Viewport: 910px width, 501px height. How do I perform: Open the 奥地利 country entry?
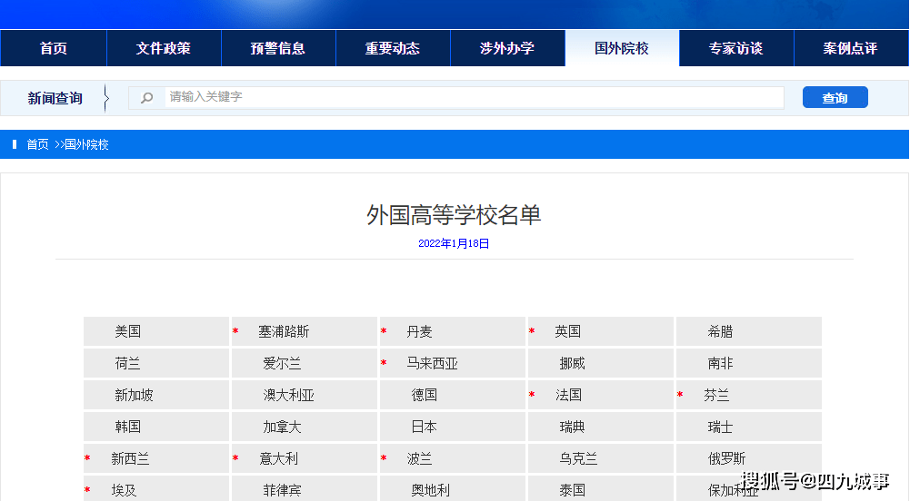pyautogui.click(x=431, y=491)
